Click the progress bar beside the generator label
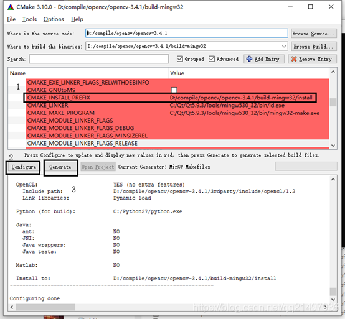345x319 pixels. pyautogui.click(x=306, y=166)
